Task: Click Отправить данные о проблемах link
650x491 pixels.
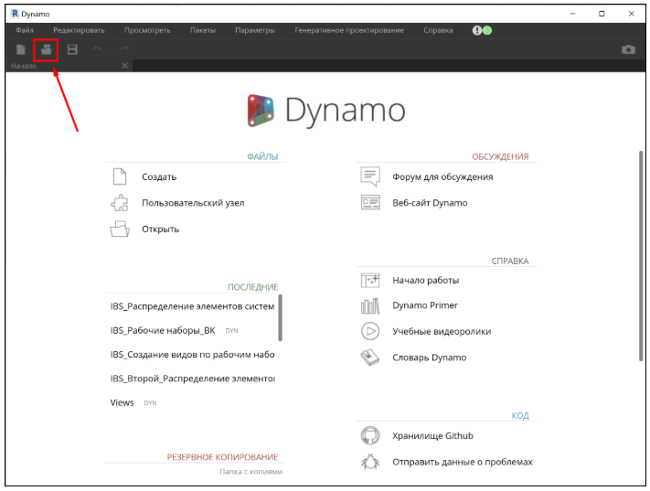Action: coord(463,462)
